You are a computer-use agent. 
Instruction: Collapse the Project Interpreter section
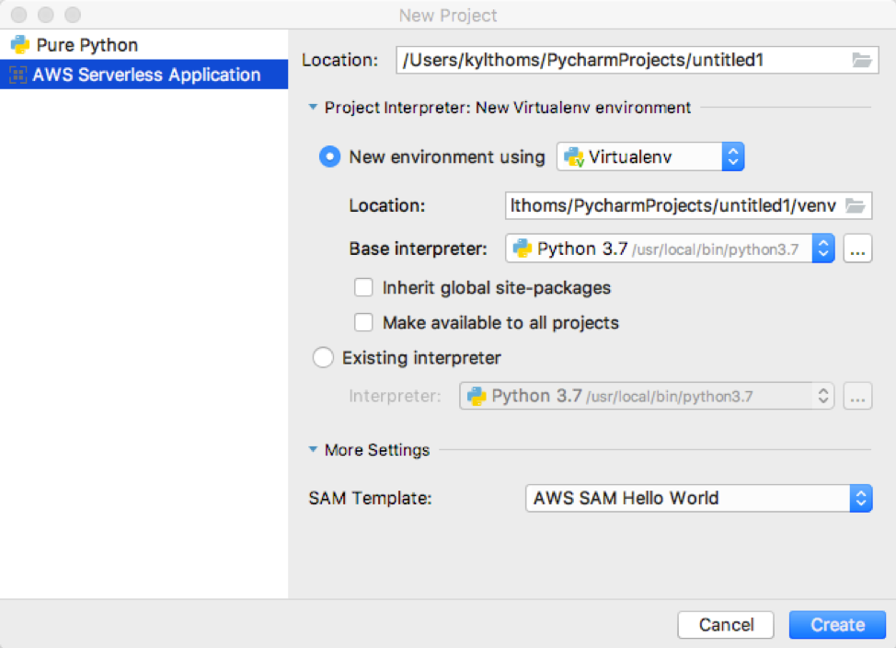(x=313, y=108)
